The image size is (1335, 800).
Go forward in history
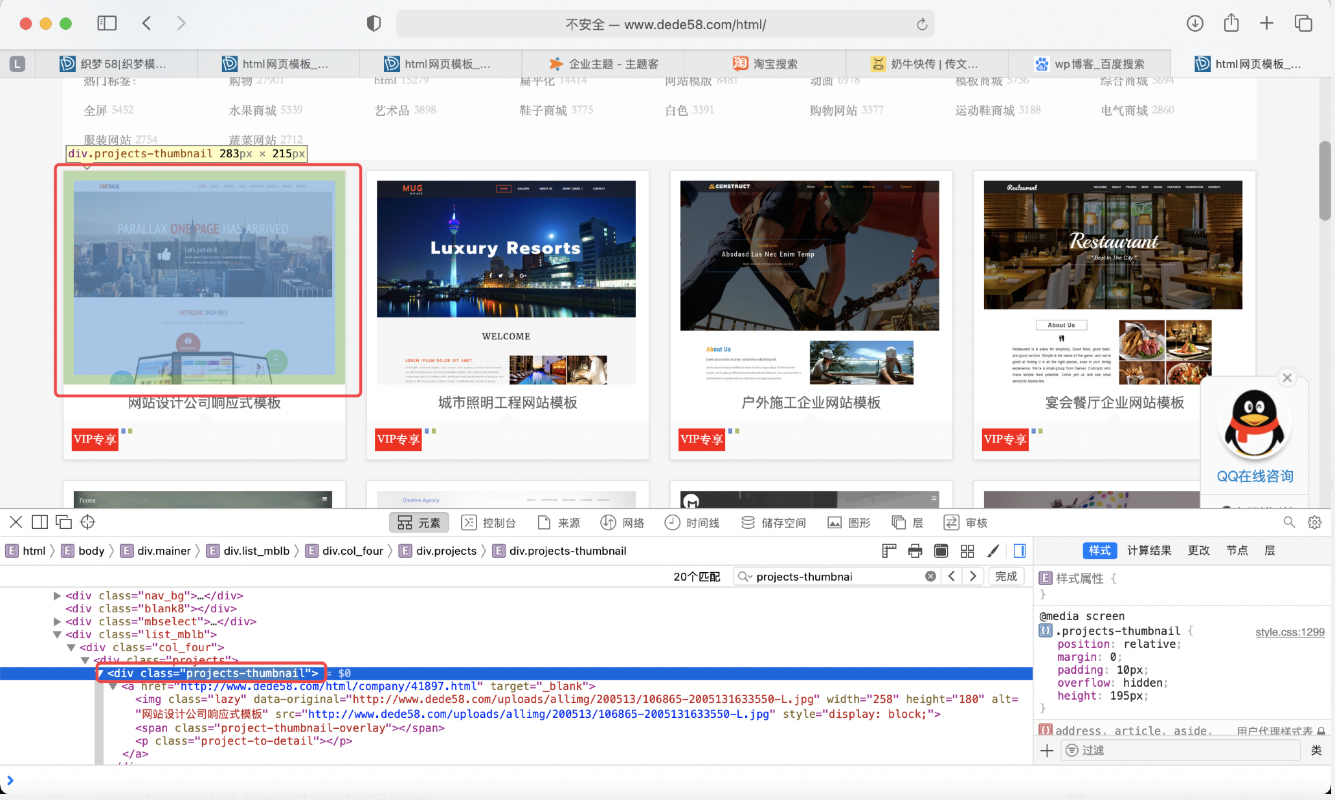tap(181, 23)
